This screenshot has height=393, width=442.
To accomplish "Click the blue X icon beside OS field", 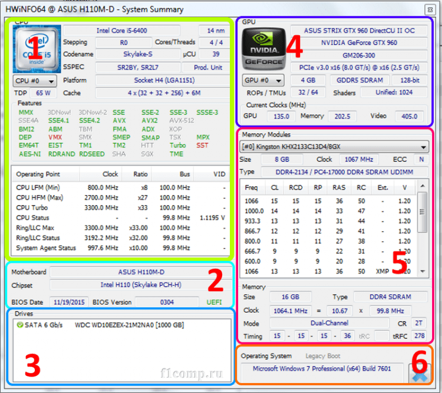I will 420,374.
